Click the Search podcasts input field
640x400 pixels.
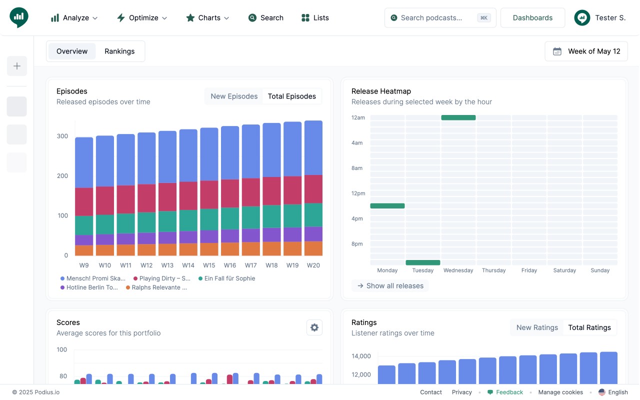coord(440,17)
